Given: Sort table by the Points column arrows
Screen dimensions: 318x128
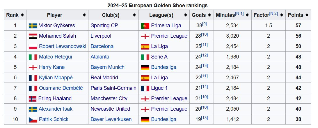Looking at the screenshot, I should [307, 15].
